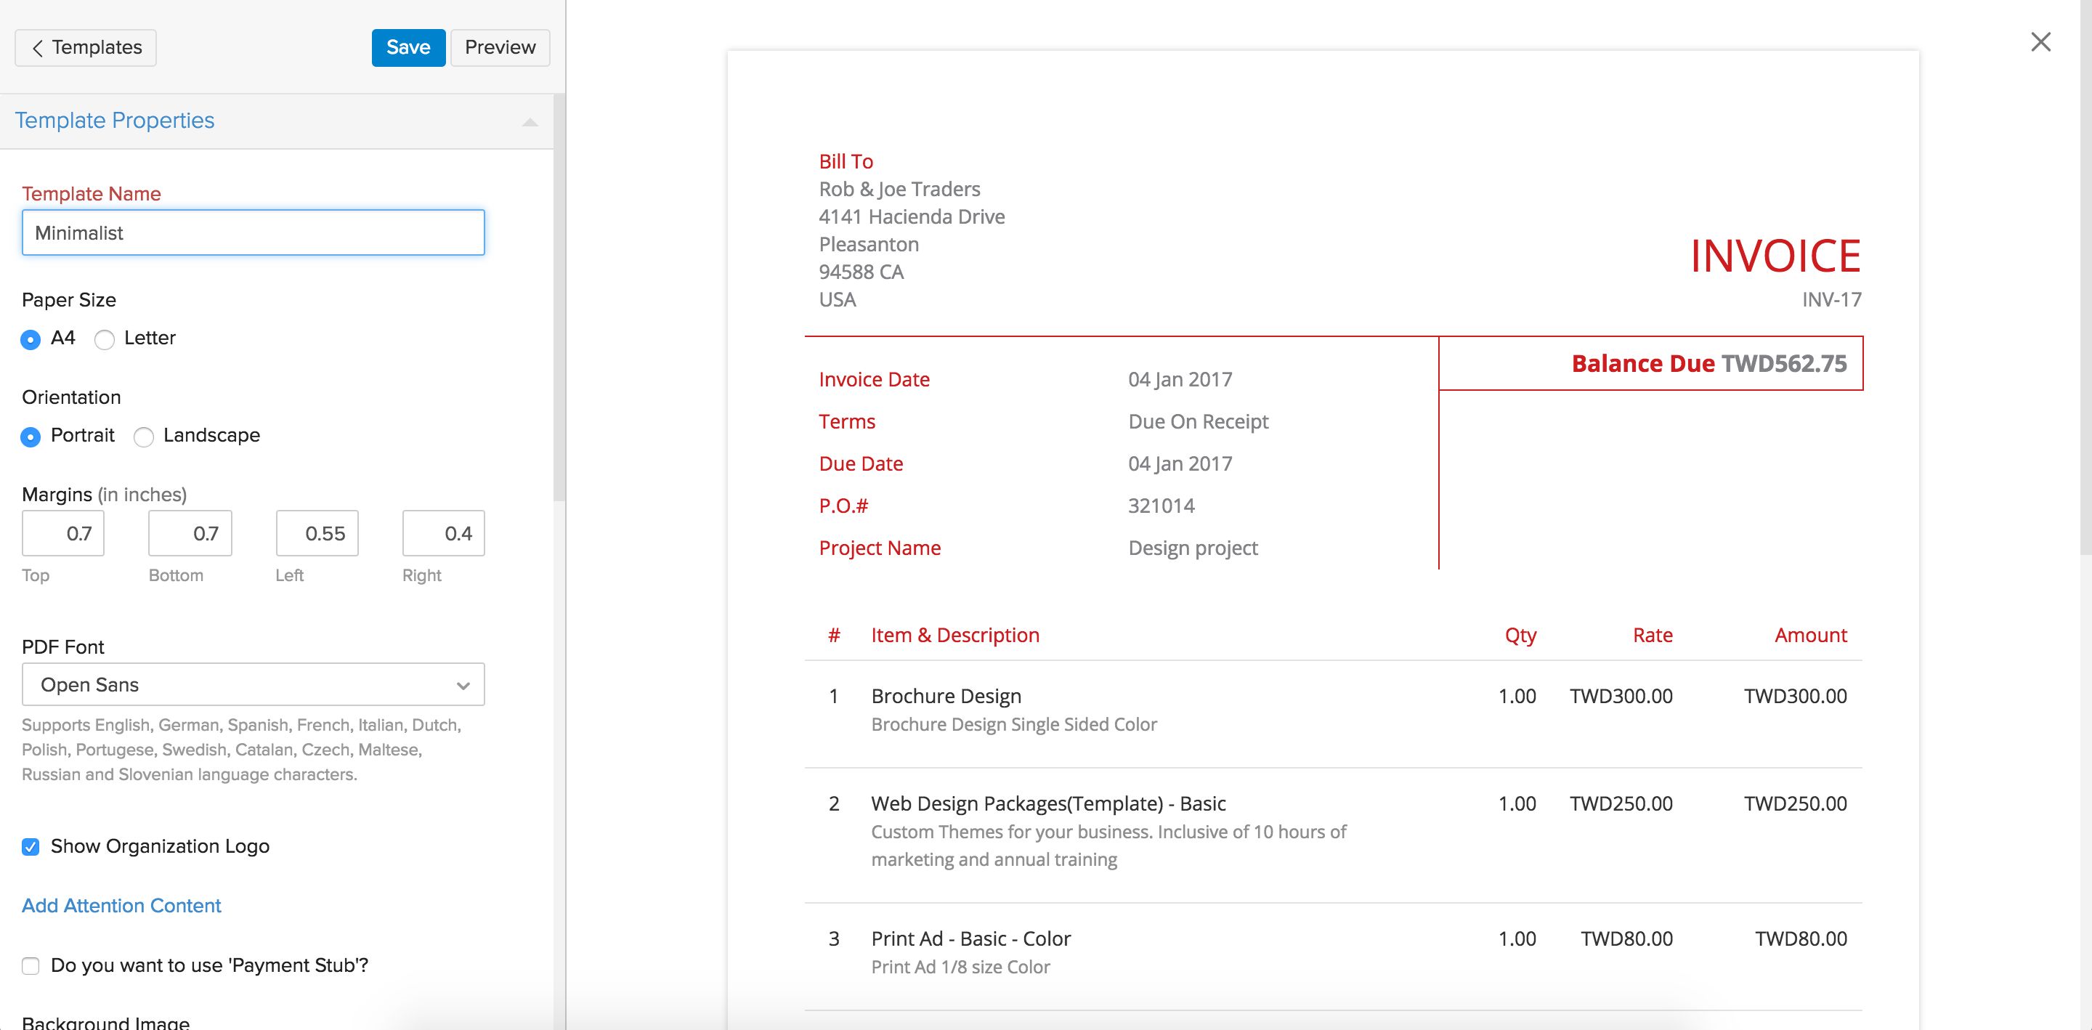Open the template Preview

(500, 48)
